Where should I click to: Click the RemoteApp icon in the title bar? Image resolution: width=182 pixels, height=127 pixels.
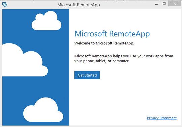[x=5, y=5]
